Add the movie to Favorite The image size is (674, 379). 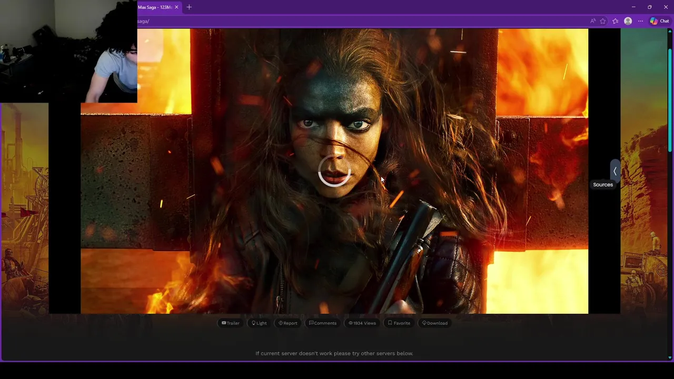(x=399, y=323)
